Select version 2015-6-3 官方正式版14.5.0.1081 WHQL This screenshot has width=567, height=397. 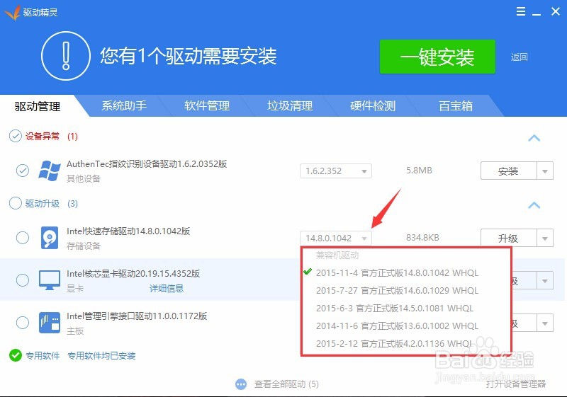[395, 309]
